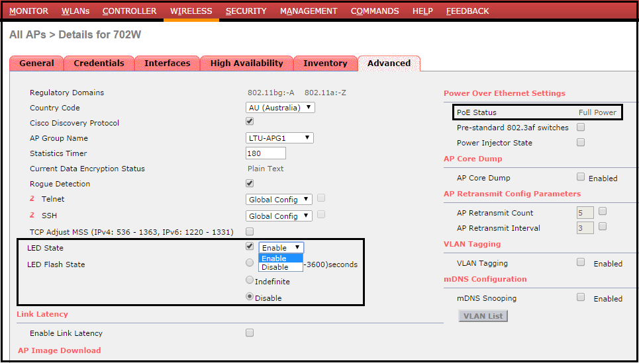
Task: Click the Statistics Timer input field
Action: 266,153
